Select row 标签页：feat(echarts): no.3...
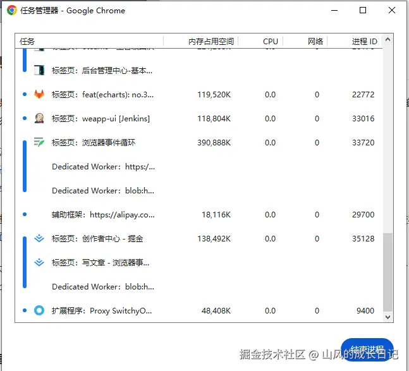 (199, 94)
